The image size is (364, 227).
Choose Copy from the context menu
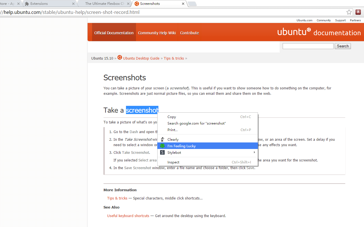click(x=208, y=117)
